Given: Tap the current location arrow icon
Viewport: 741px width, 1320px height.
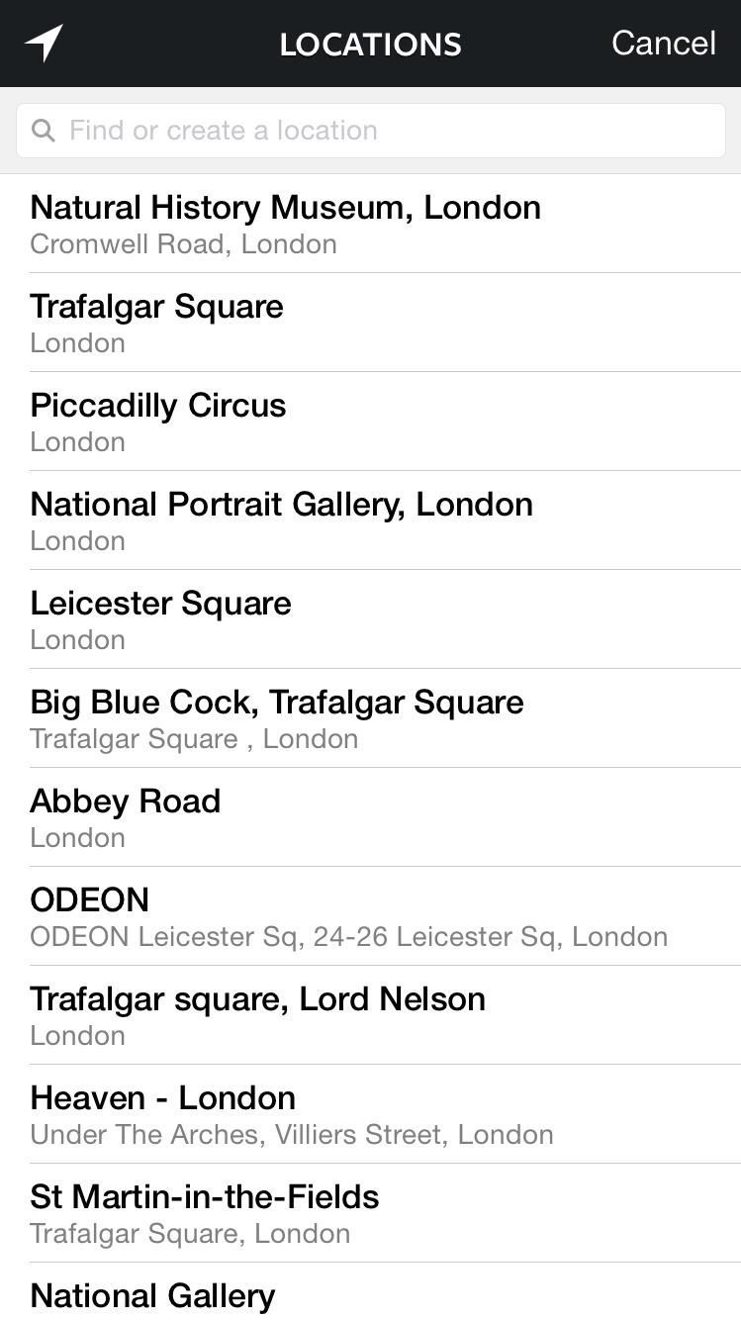Looking at the screenshot, I should pyautogui.click(x=45, y=43).
